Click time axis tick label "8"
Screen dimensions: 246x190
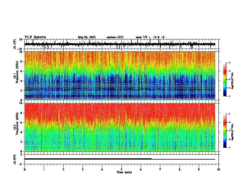(180, 170)
